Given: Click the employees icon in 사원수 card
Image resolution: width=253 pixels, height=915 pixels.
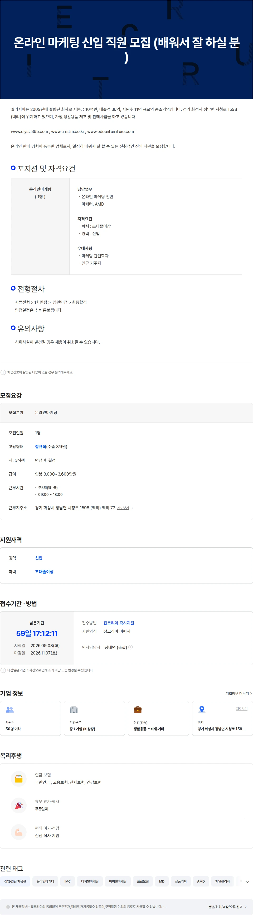Looking at the screenshot, I should pos(9,710).
